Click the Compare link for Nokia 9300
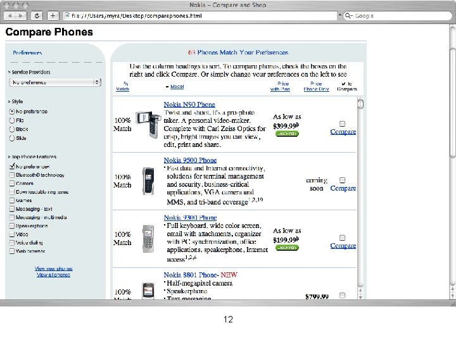Image resolution: width=456 pixels, height=342 pixels. (343, 246)
